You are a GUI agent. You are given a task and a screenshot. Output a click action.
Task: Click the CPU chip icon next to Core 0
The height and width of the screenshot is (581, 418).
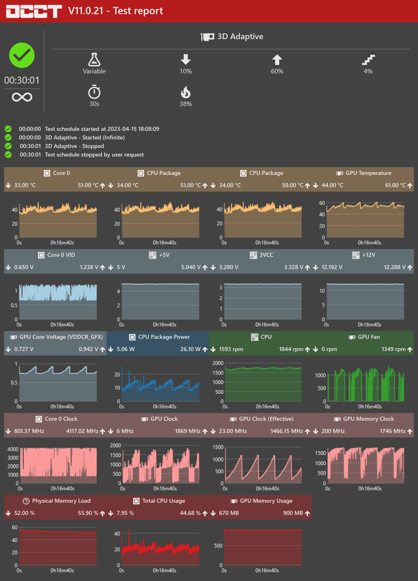point(47,173)
